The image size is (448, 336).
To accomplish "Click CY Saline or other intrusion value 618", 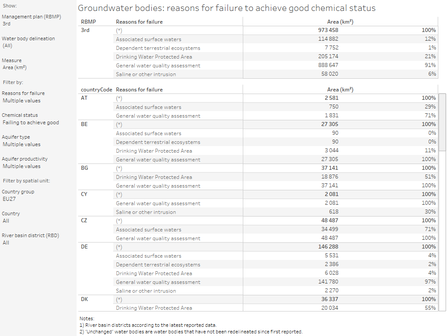I will 334,212.
